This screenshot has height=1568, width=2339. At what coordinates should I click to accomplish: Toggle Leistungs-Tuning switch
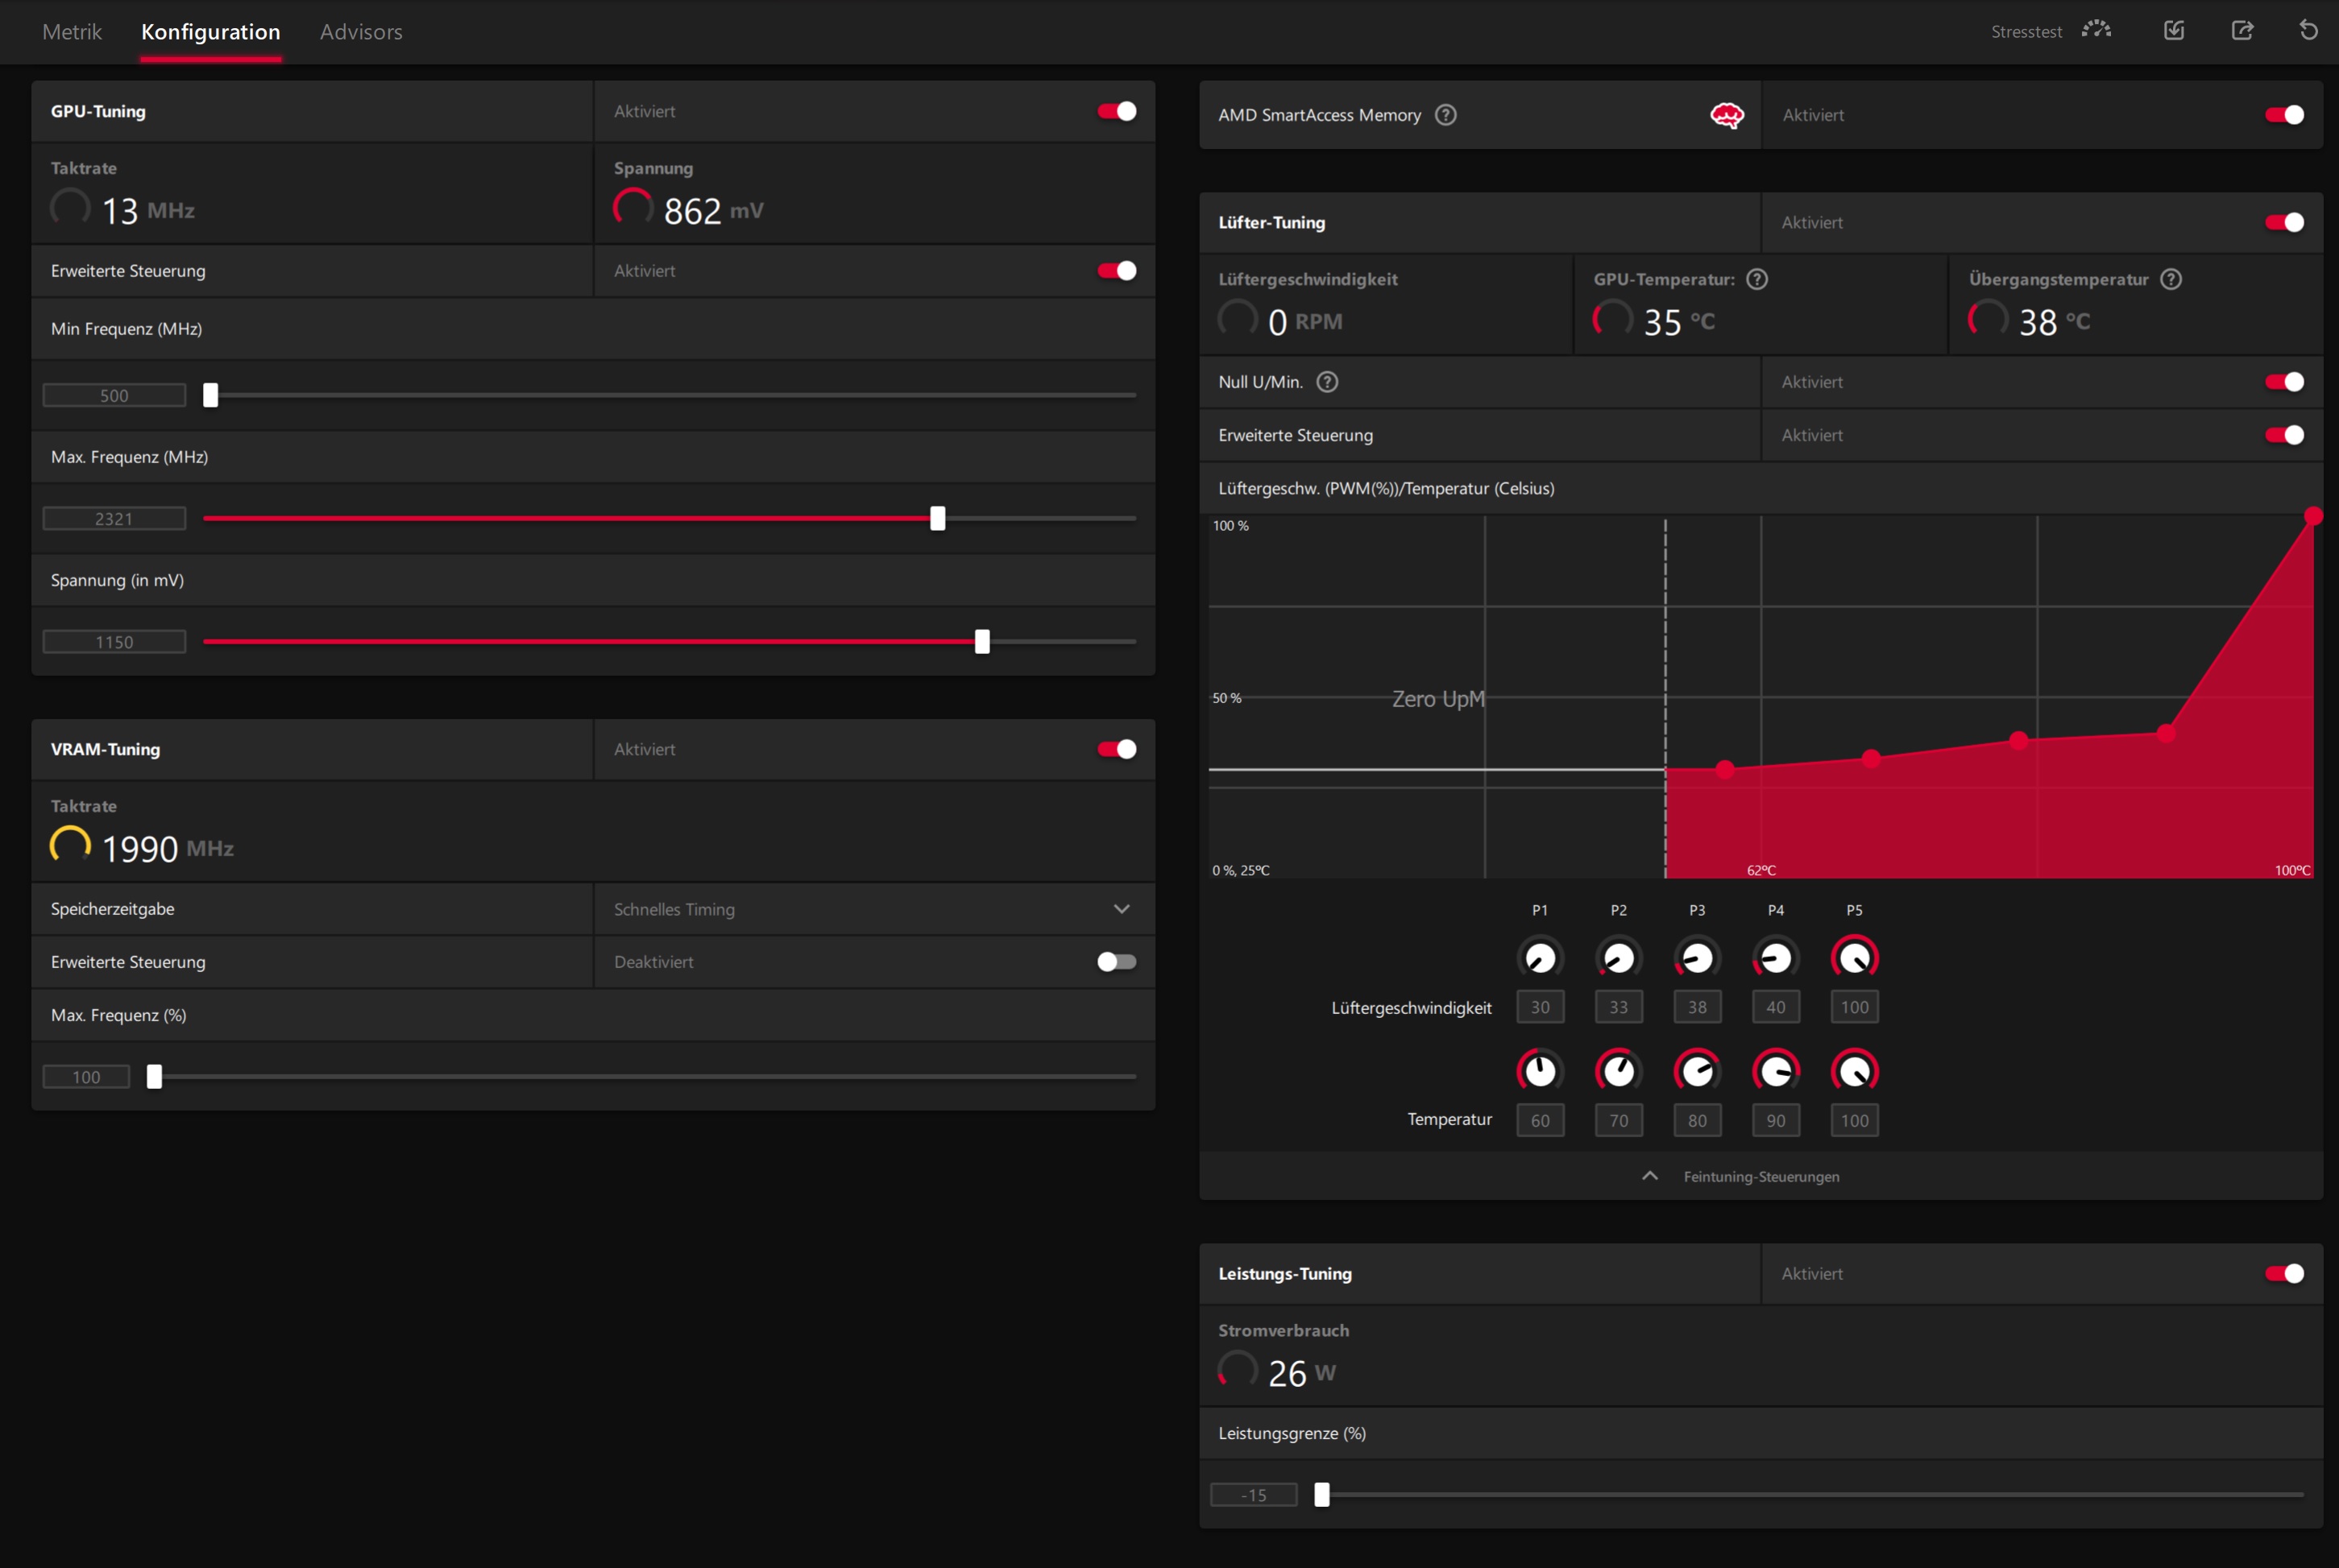click(x=2284, y=1273)
